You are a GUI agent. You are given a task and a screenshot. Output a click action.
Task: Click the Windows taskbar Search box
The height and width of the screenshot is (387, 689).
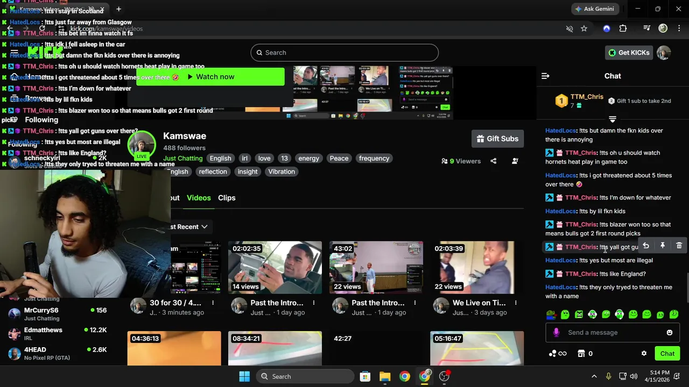305,376
